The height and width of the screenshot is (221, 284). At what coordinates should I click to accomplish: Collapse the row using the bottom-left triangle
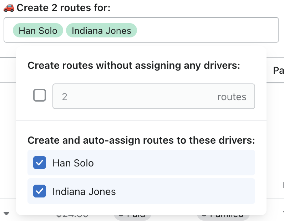tap(6, 214)
